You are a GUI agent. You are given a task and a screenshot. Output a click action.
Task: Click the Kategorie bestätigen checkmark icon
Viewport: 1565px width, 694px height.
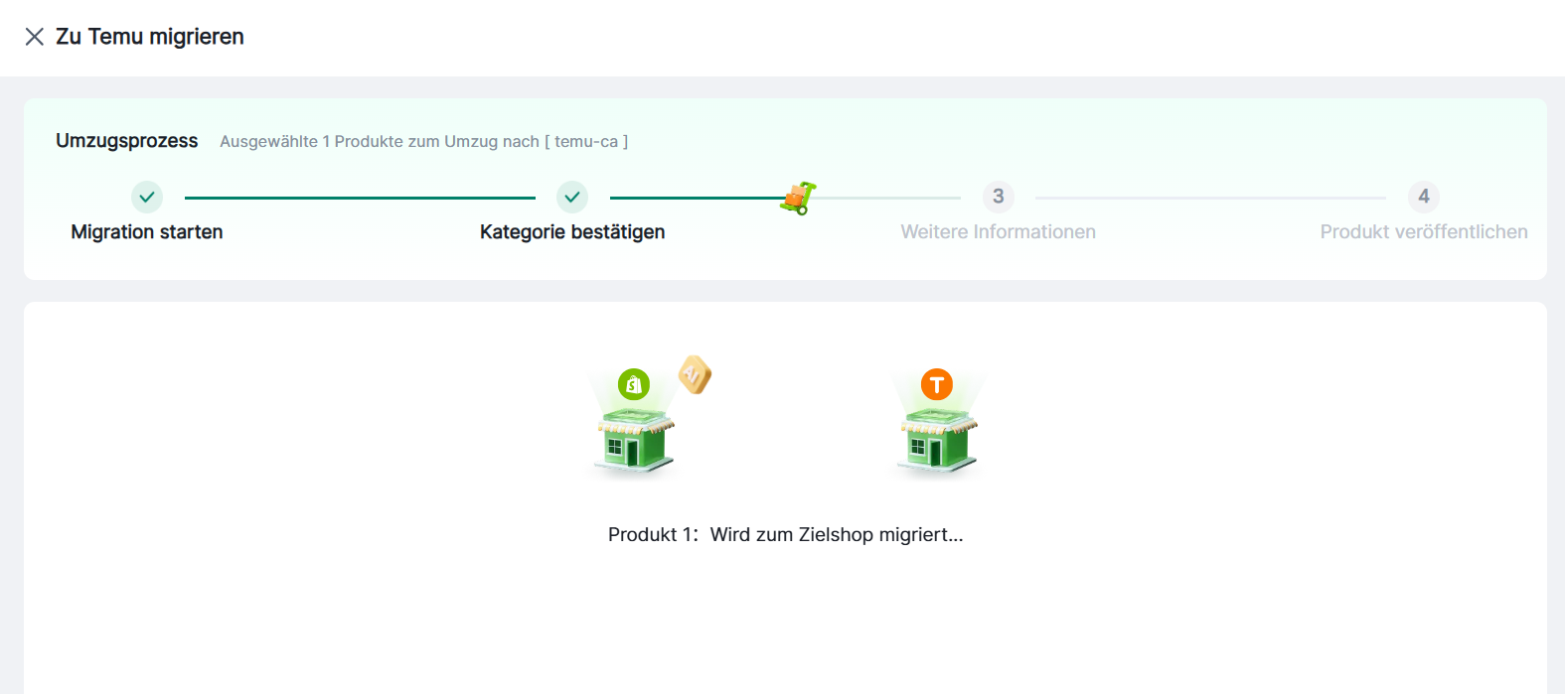(572, 197)
